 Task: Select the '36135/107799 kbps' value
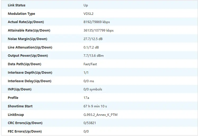(x=99, y=30)
